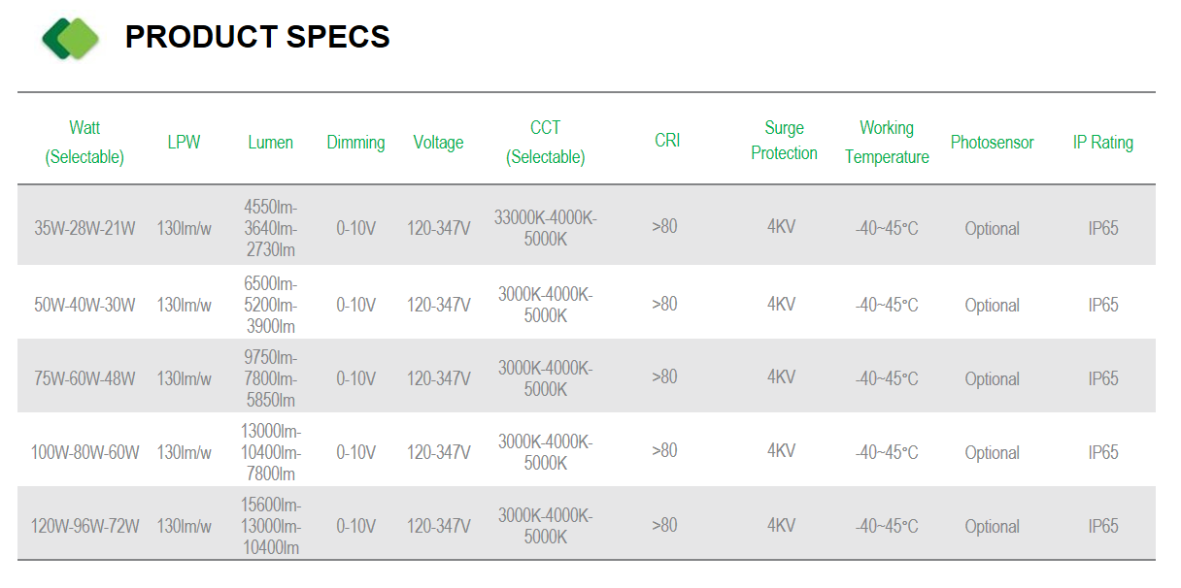
Task: Select the Voltage column header
Action: (x=438, y=143)
